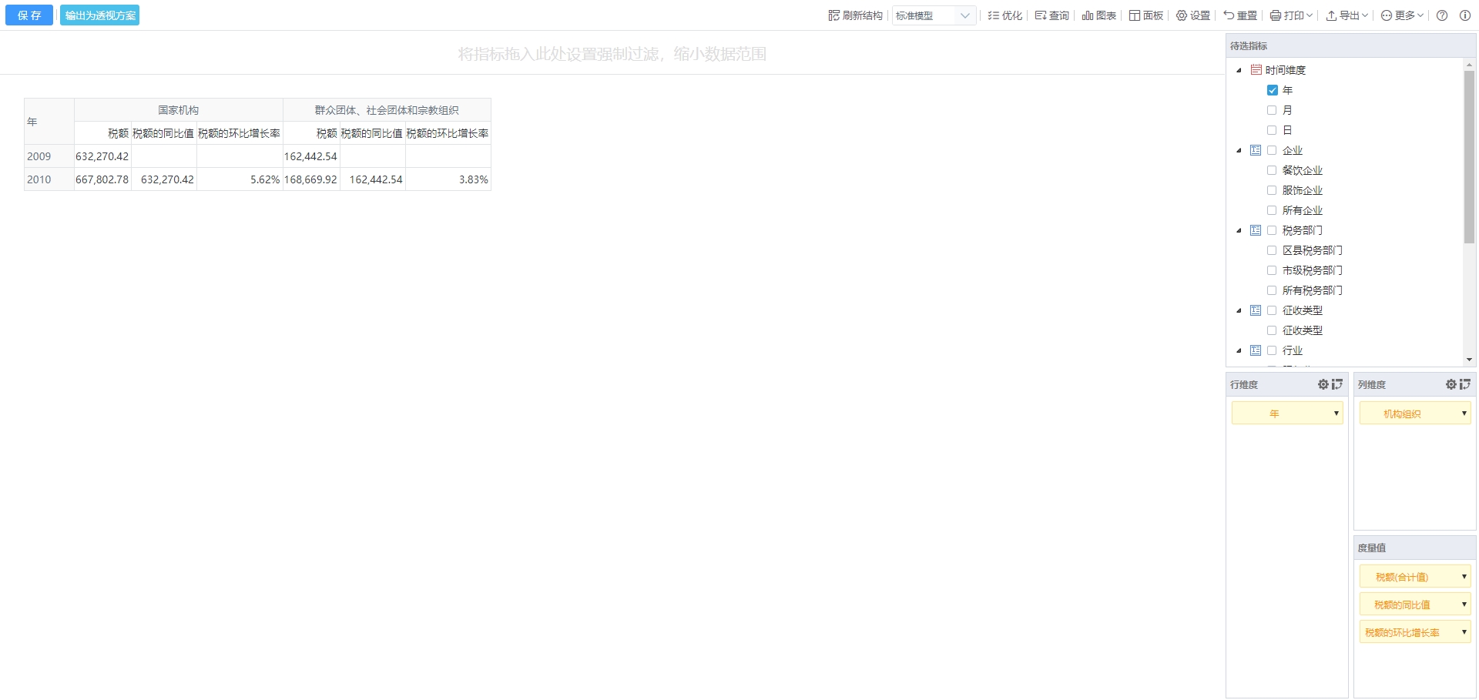Screen dimensions: 1479x700
Task: Click 输出为透视方案 button
Action: [x=100, y=15]
